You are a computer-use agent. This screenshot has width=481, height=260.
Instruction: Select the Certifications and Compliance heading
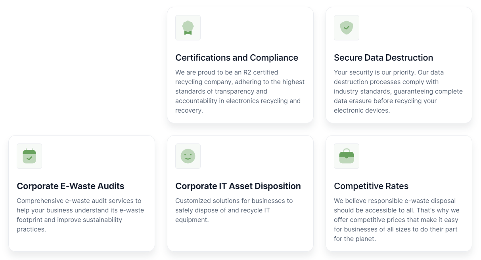(x=237, y=58)
